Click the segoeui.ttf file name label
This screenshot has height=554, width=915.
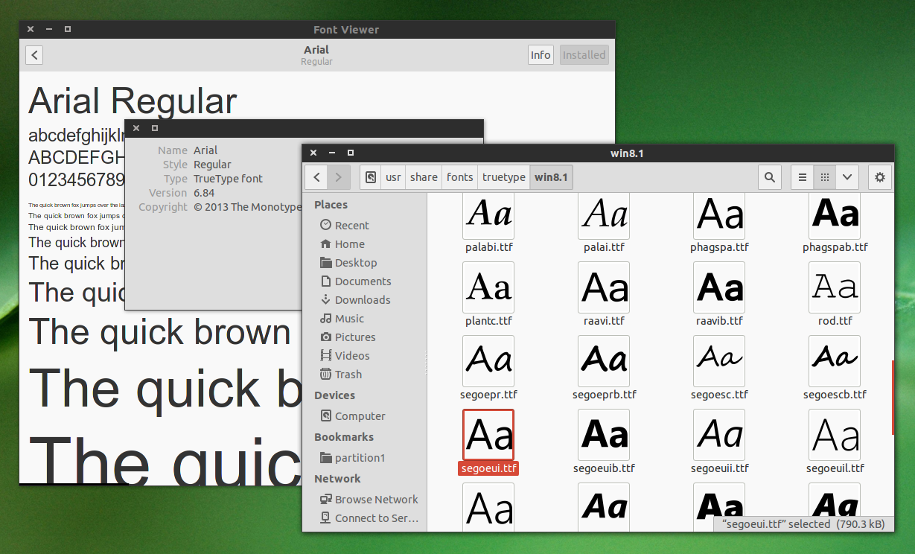488,468
